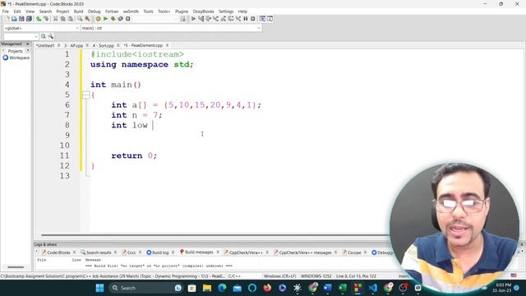
Task: Open the Plugins menu
Action: tap(182, 12)
